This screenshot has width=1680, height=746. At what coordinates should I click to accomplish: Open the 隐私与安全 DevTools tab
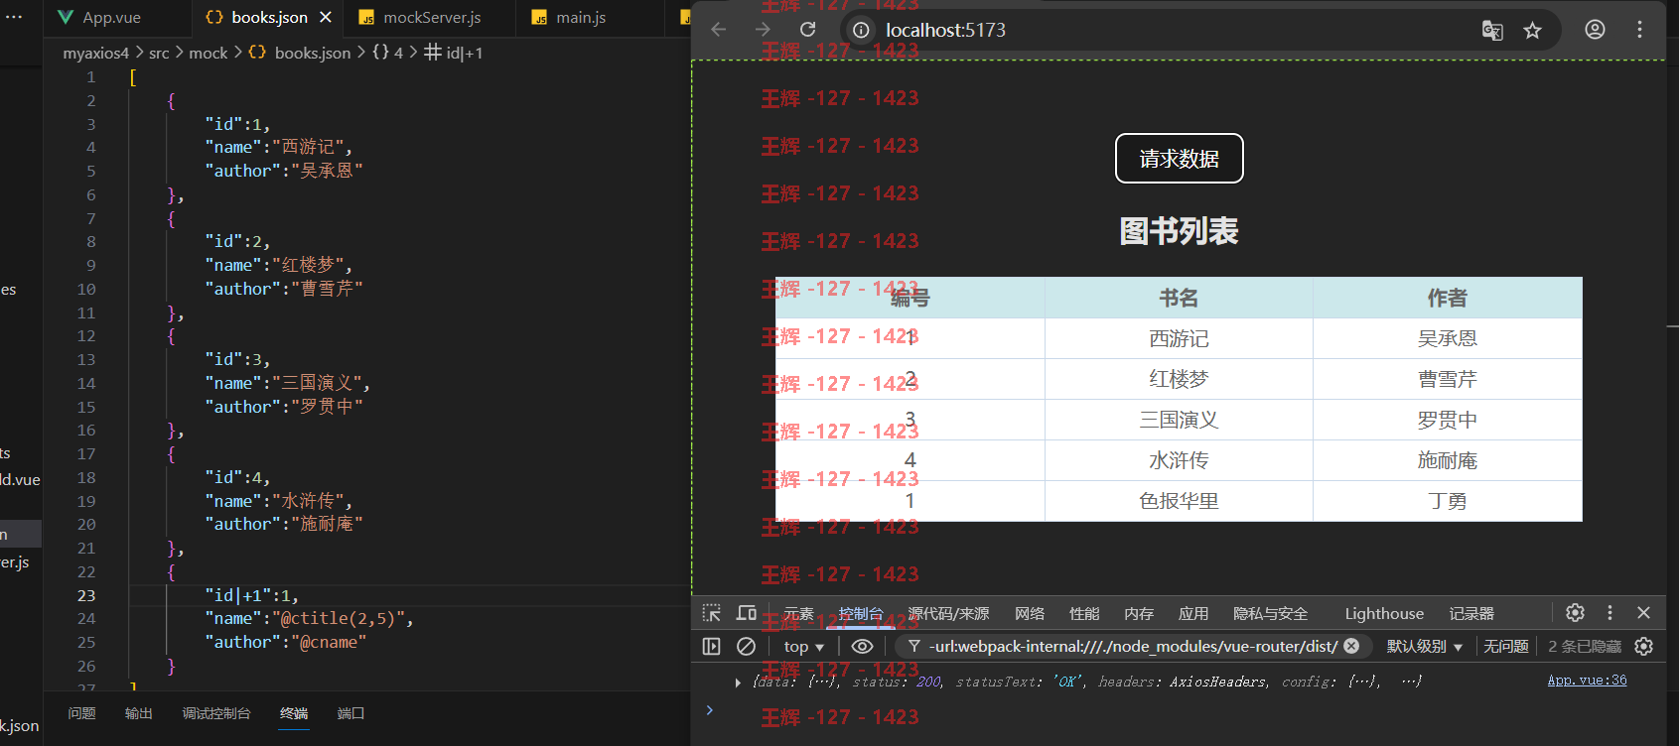[1270, 614]
